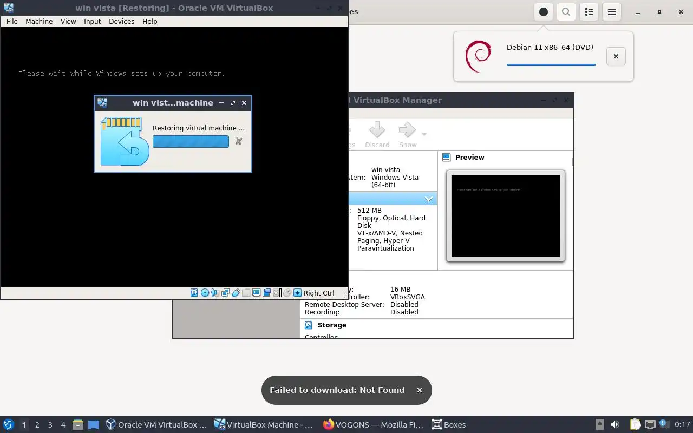Click the hard disk activity icon in VM status bar

click(194, 293)
